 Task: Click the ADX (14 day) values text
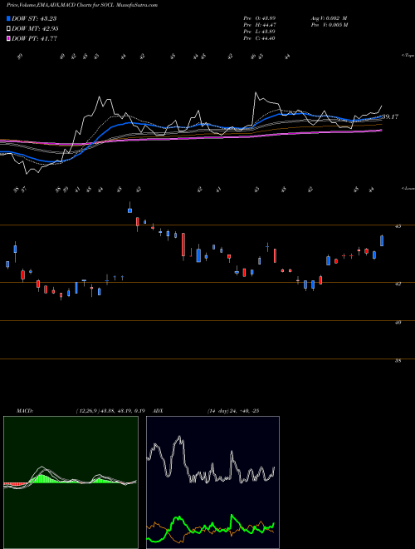(x=233, y=411)
